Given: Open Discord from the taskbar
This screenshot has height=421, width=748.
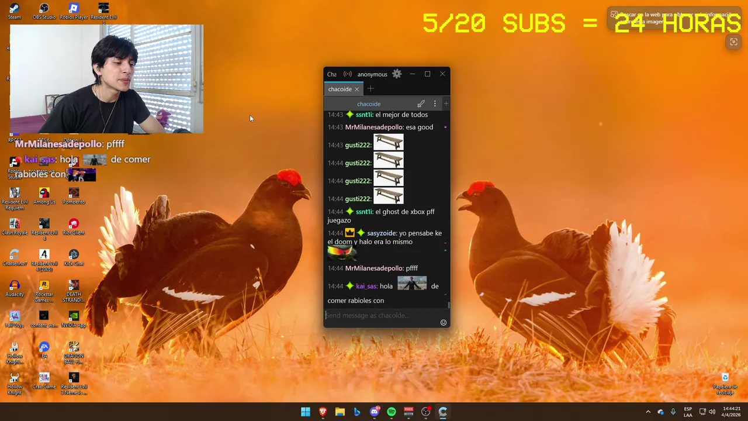Looking at the screenshot, I should click(375, 412).
